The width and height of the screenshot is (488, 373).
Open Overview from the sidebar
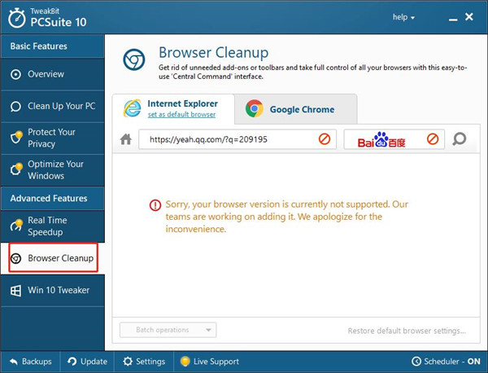click(46, 74)
